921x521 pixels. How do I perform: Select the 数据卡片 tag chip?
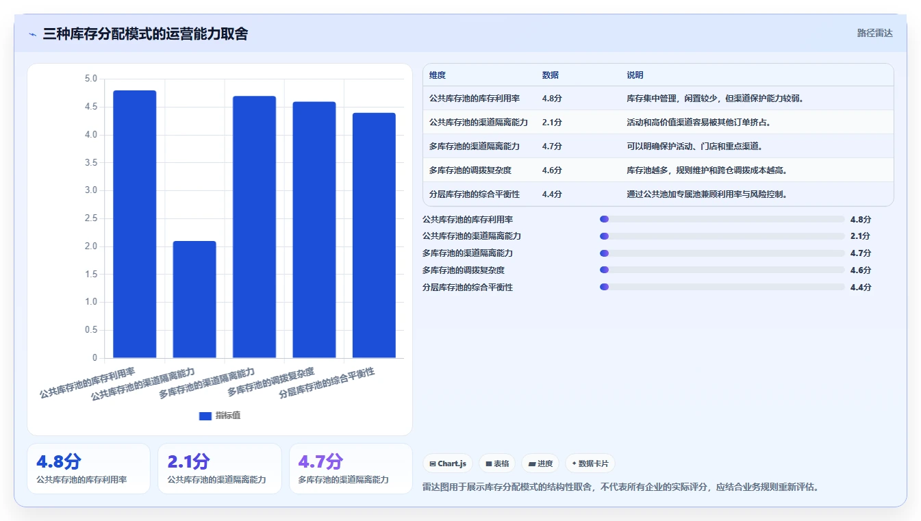[x=590, y=463]
